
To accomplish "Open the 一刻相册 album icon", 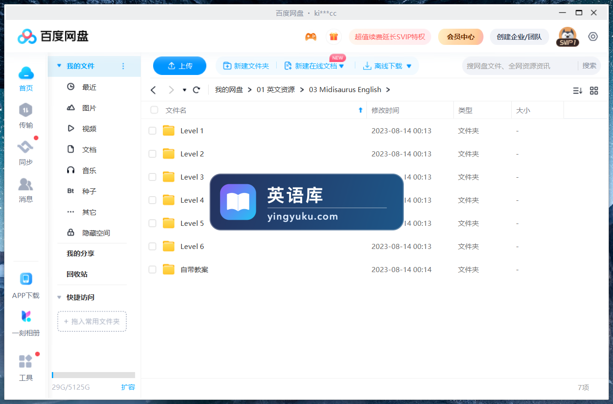I will pos(26,317).
